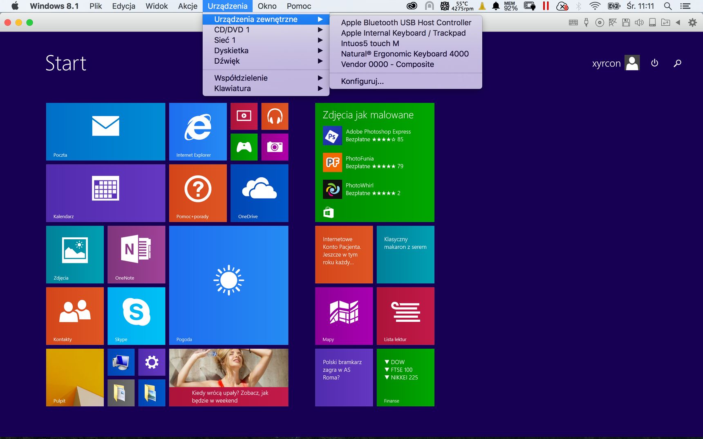Select Urządzenia zewnętrzne submenu item
703x439 pixels.
click(x=266, y=19)
